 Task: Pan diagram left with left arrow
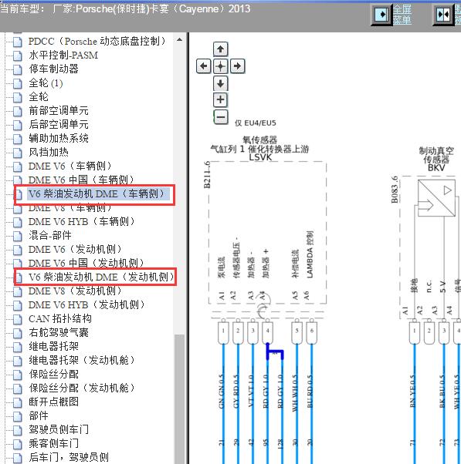204,66
